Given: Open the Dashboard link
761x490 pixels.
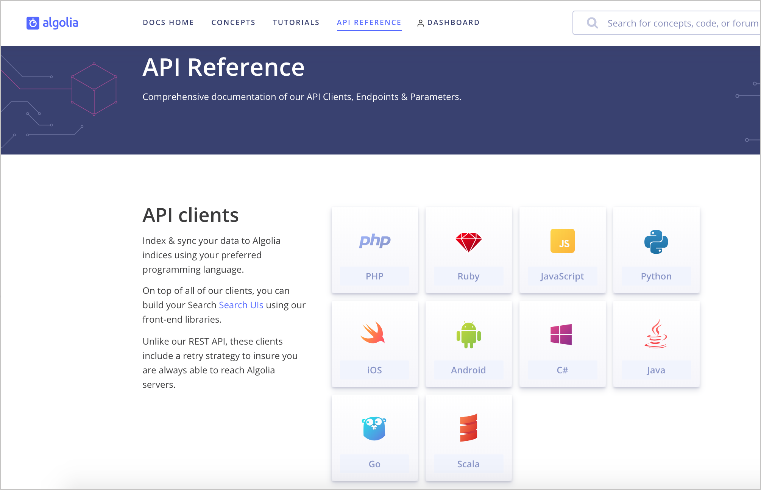Looking at the screenshot, I should point(453,23).
